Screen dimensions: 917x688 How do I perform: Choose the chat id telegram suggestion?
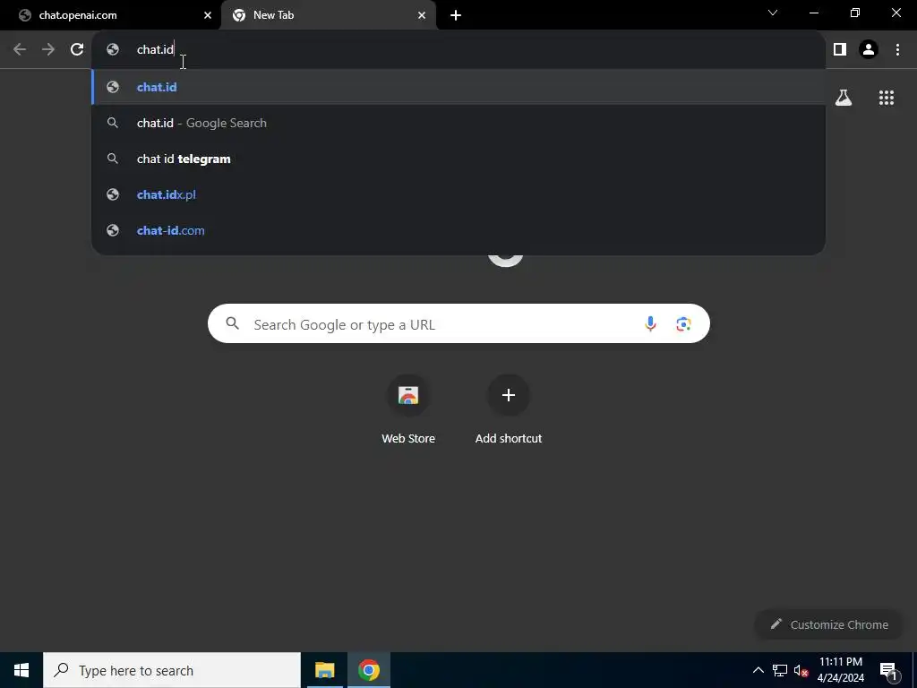pyautogui.click(x=459, y=159)
